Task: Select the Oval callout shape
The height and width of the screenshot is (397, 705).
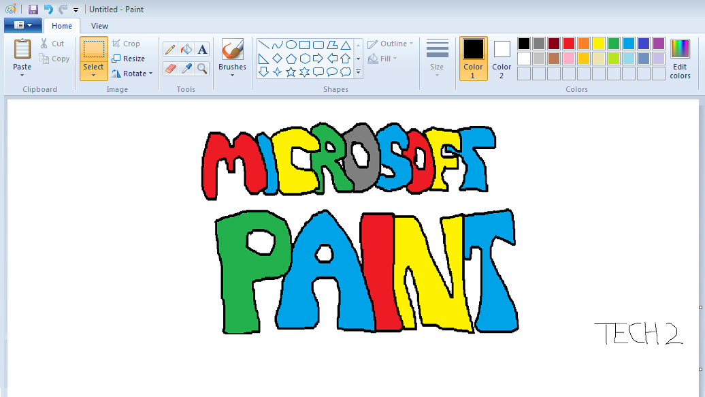Action: point(332,72)
